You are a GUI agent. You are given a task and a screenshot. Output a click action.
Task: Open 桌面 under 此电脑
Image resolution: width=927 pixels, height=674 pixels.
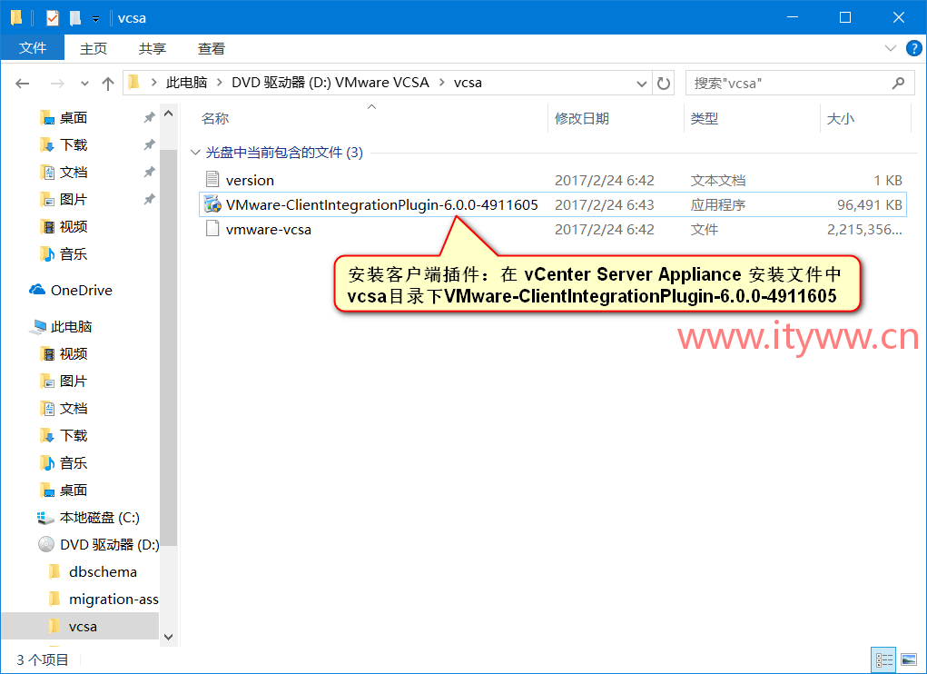[x=74, y=491]
